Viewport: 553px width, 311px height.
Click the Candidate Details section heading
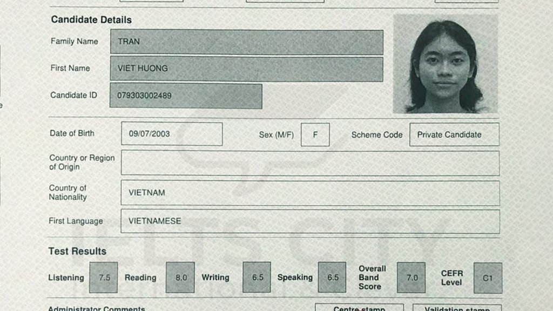click(x=92, y=19)
